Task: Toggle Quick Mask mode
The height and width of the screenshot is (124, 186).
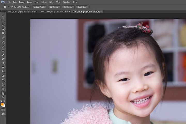Action: (x=3, y=110)
